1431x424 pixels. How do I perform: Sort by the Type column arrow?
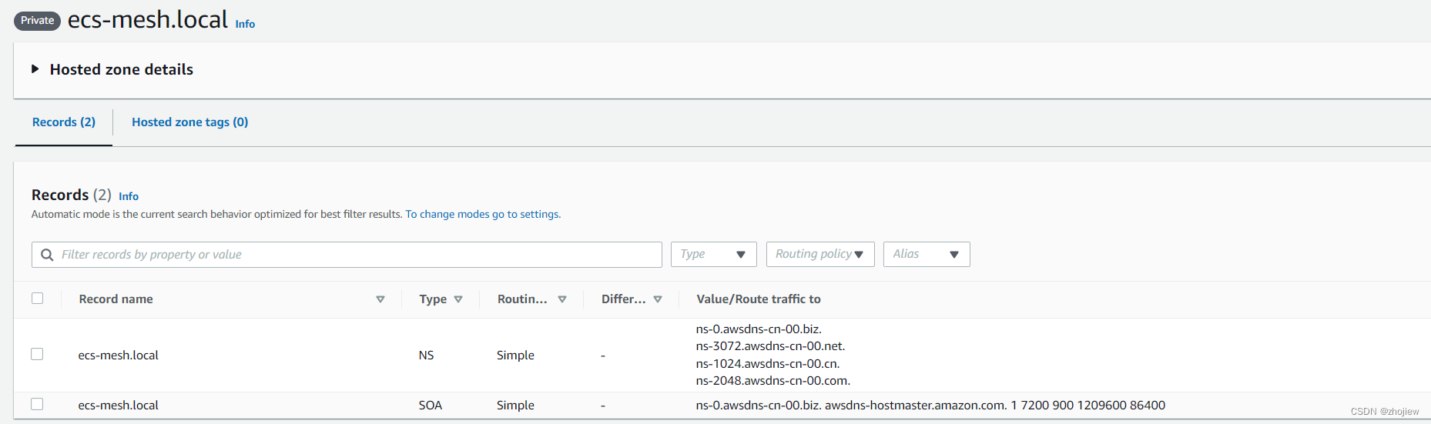click(458, 299)
